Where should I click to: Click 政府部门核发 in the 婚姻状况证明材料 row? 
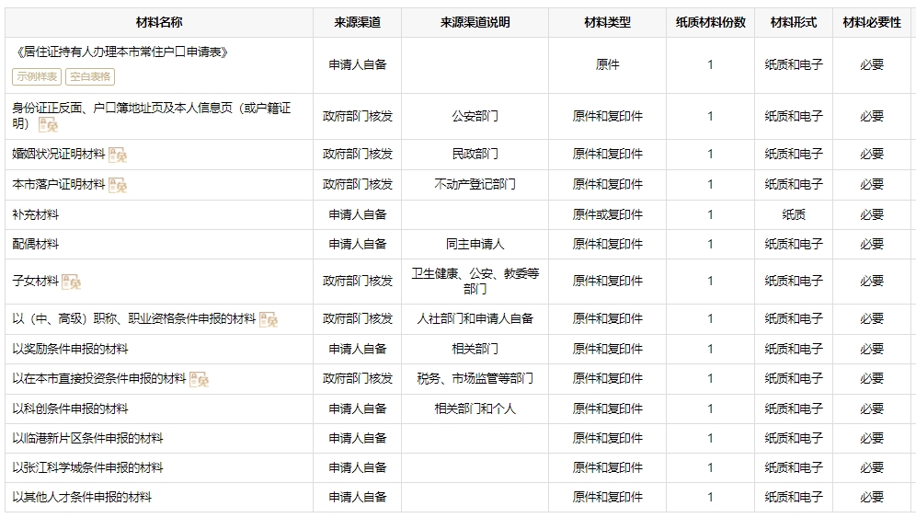click(x=357, y=154)
